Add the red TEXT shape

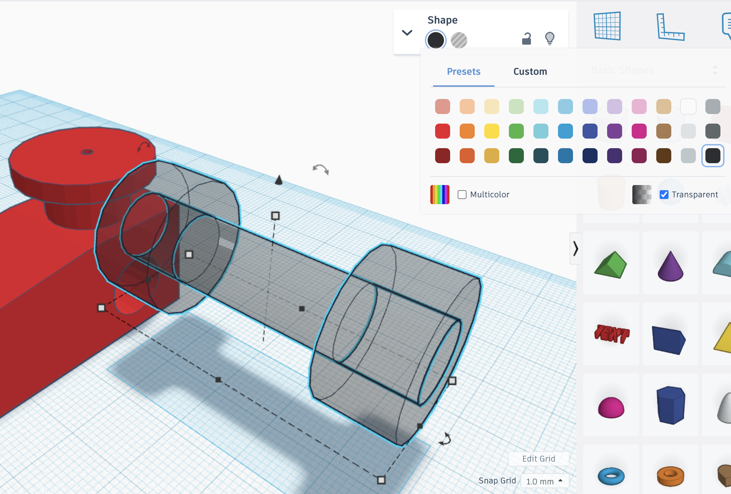(x=611, y=334)
